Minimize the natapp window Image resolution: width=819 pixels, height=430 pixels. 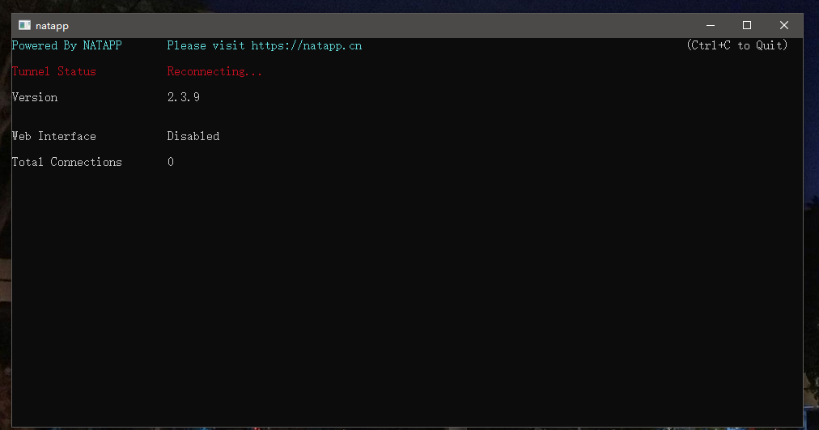click(711, 25)
